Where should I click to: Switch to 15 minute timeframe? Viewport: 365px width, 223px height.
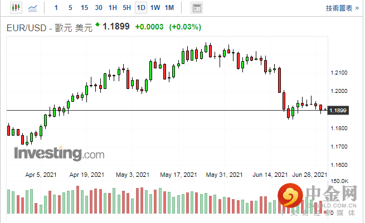84,8
